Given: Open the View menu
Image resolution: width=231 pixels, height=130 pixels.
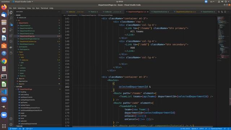Looking at the screenshot, I should [29, 8].
